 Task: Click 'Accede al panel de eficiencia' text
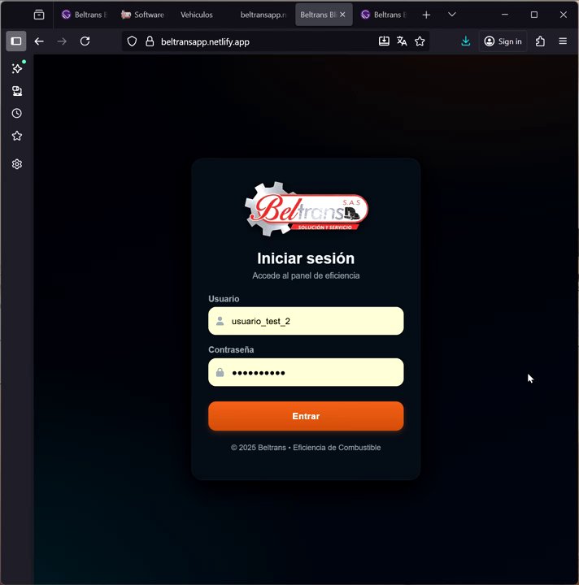(x=306, y=275)
